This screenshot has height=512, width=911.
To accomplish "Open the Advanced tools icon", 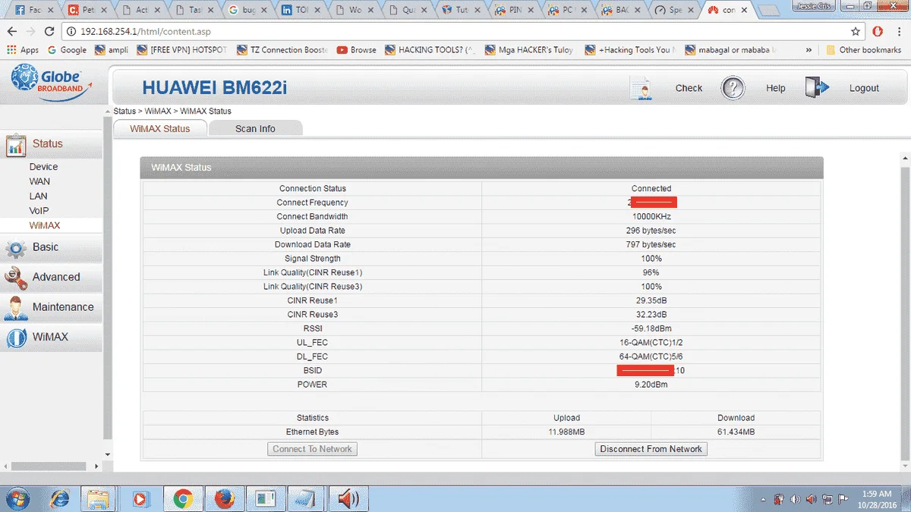I will coord(16,278).
